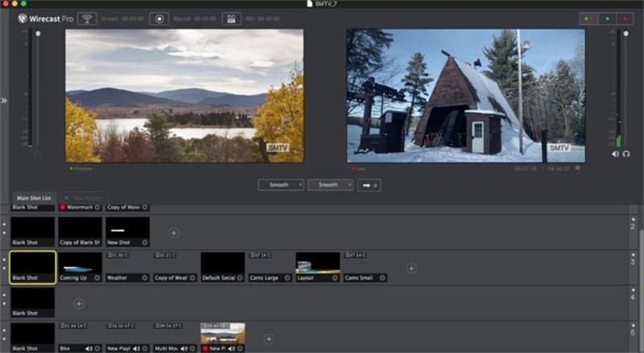Click the headphones monitor icon

click(x=626, y=154)
